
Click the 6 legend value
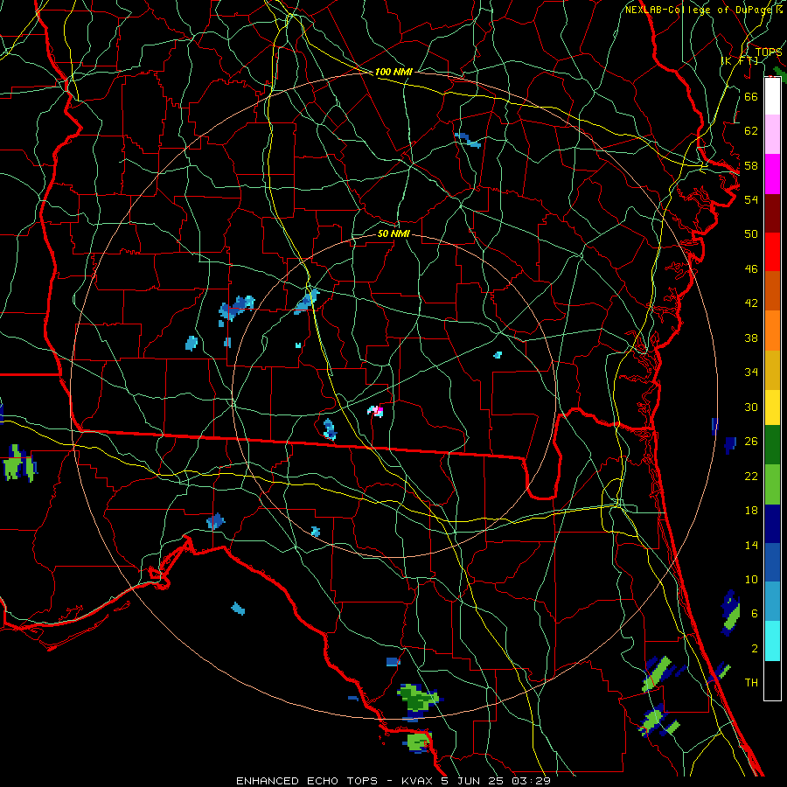pyautogui.click(x=755, y=614)
